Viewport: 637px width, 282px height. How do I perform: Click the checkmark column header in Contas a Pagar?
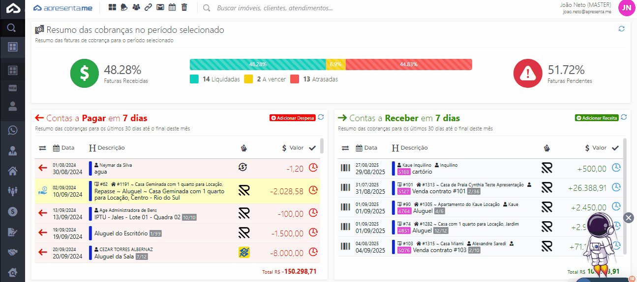coord(312,148)
